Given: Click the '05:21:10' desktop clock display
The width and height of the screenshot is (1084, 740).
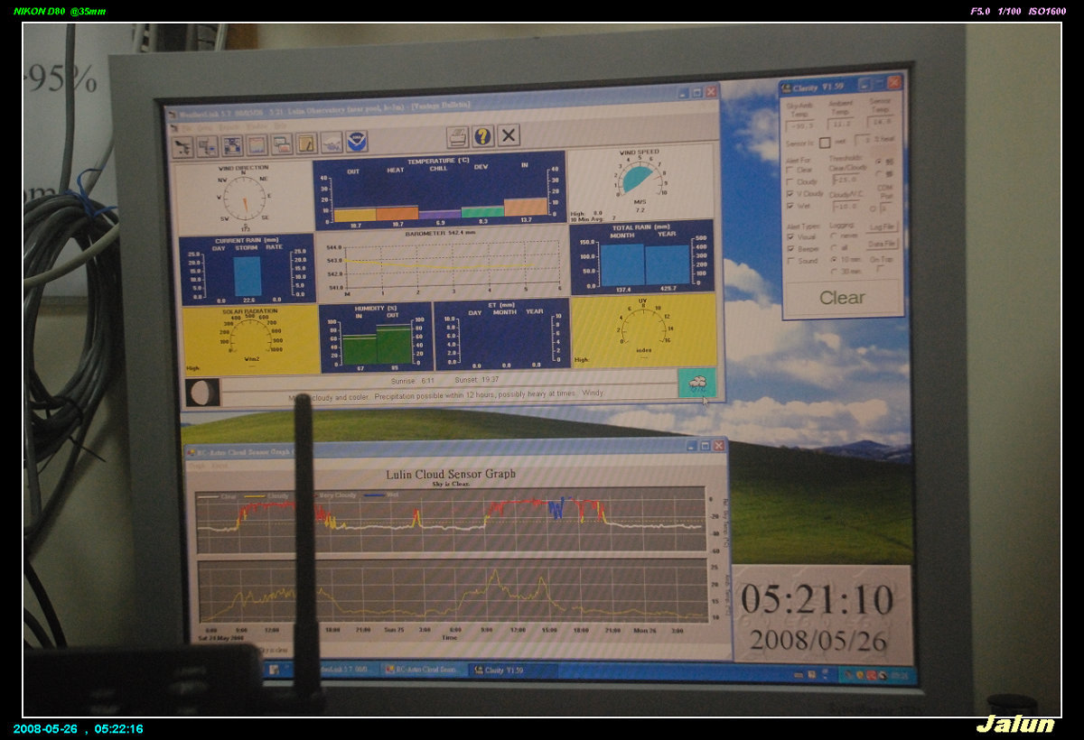Looking at the screenshot, I should (x=818, y=600).
